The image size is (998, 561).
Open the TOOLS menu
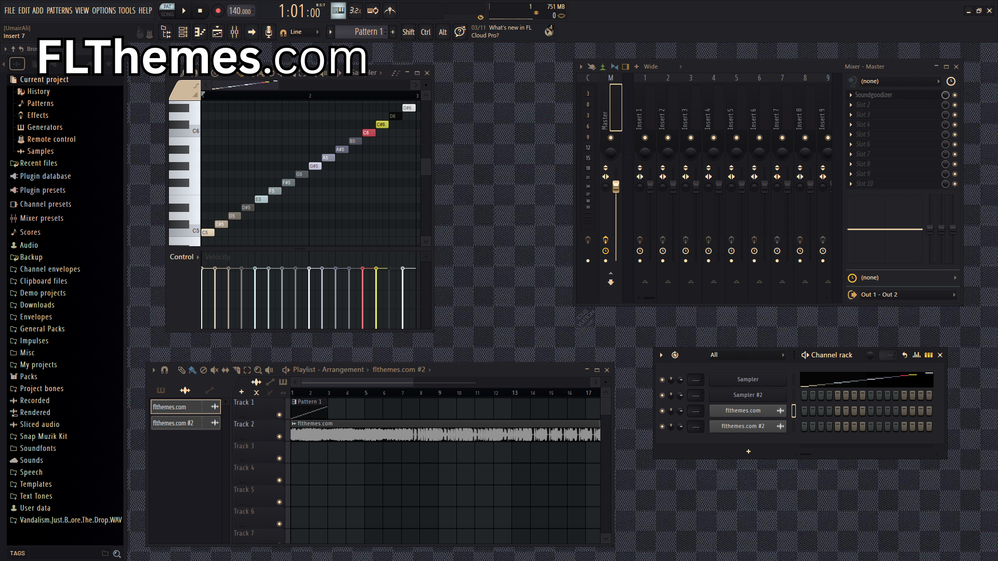pyautogui.click(x=127, y=10)
